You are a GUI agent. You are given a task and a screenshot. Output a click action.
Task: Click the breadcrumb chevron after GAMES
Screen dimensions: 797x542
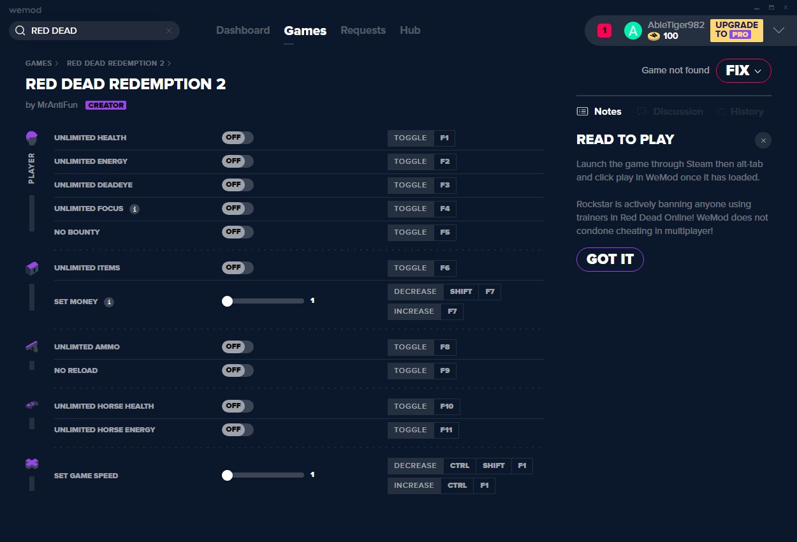[x=57, y=63]
